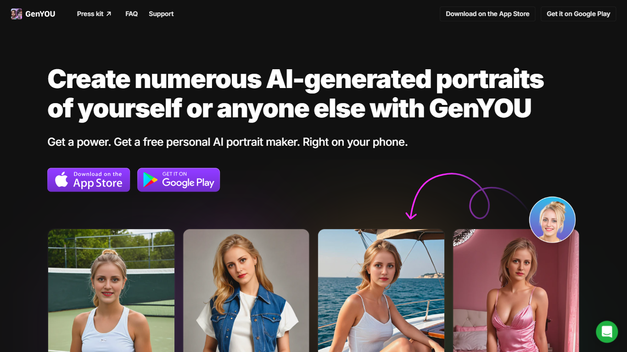Click the purple App Store badge text
The height and width of the screenshot is (352, 627).
(98, 180)
